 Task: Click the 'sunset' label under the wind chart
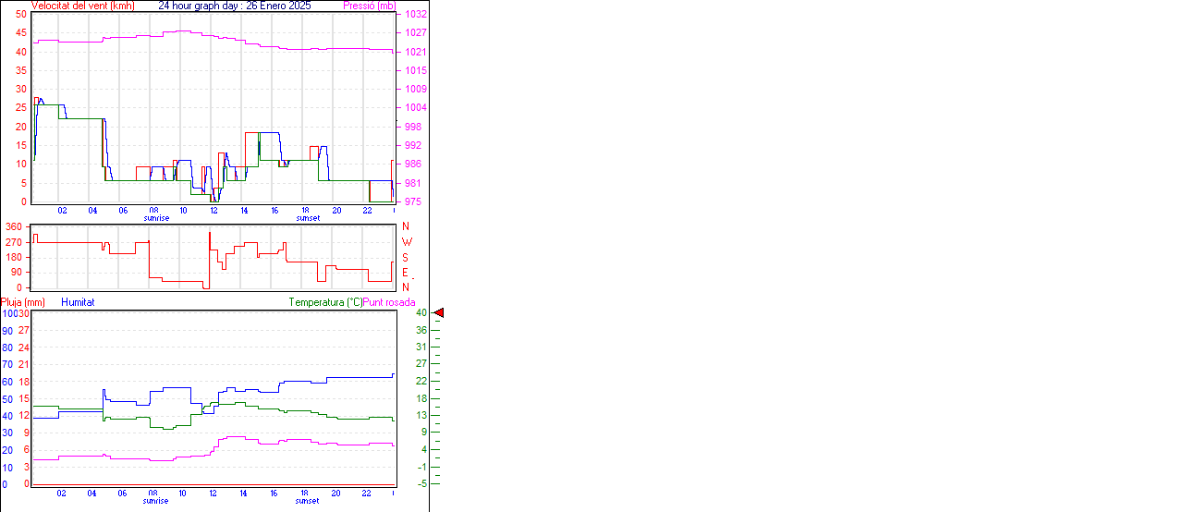(x=308, y=219)
